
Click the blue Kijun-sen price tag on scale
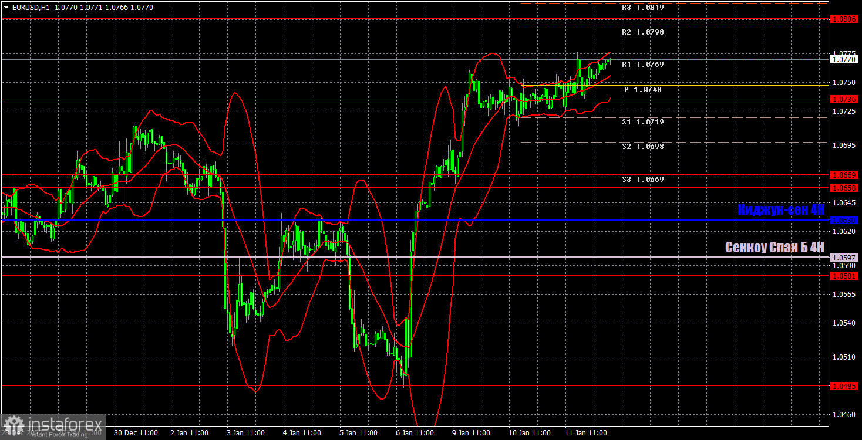pyautogui.click(x=845, y=220)
